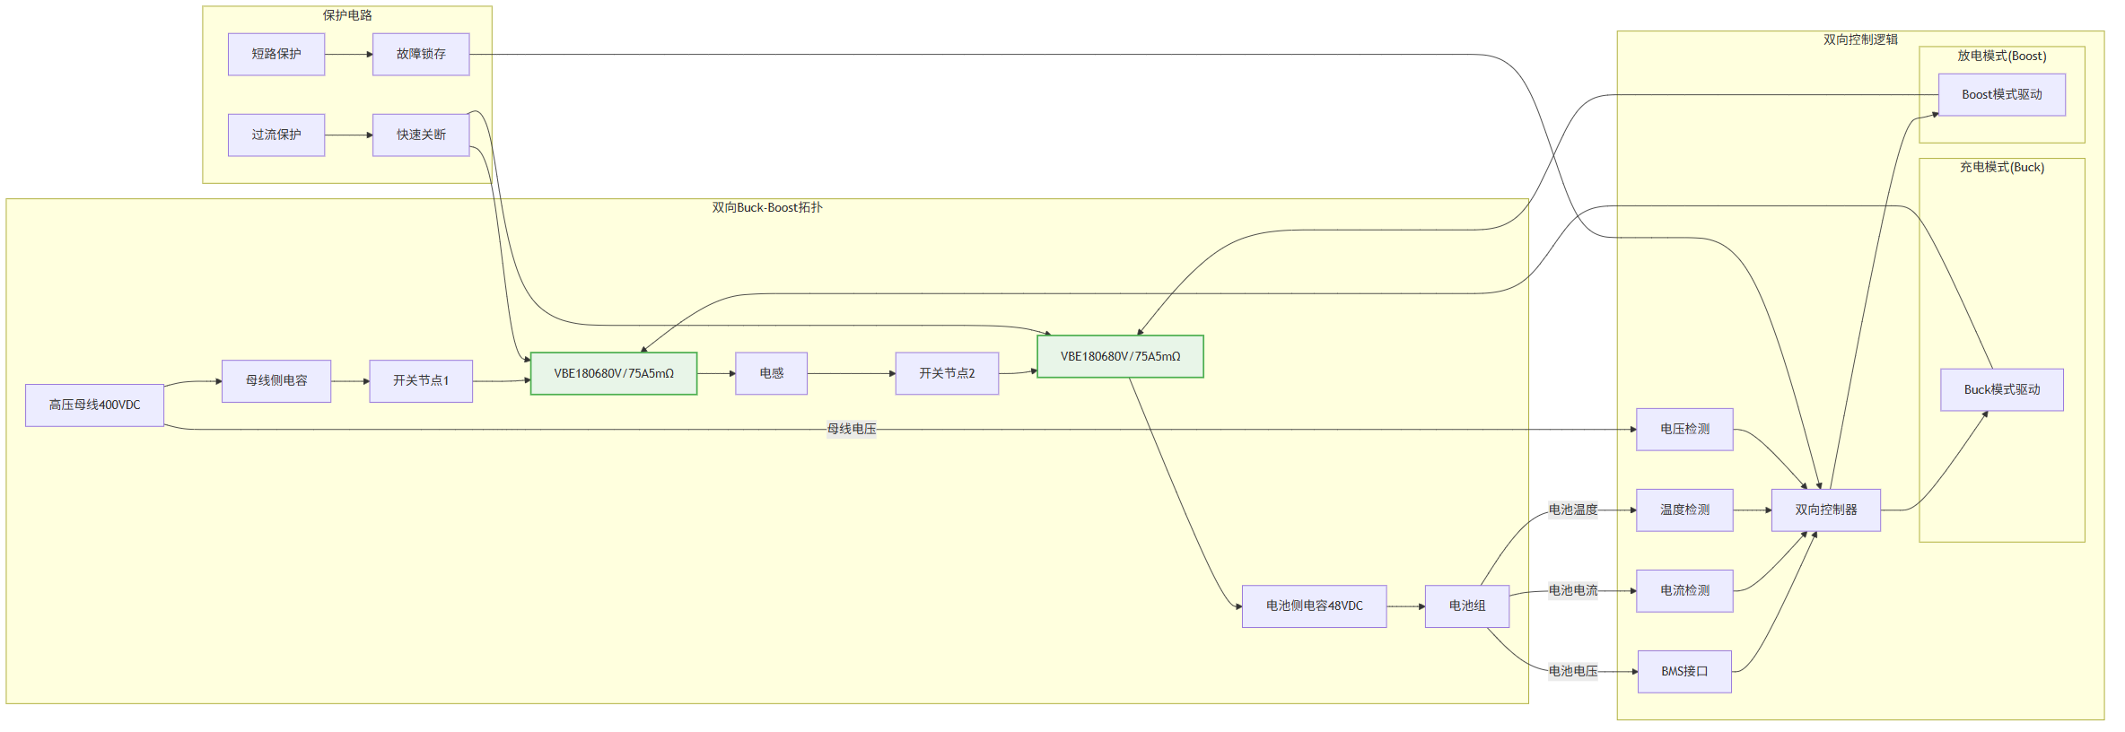2125x732 pixels.
Task: Select the 过流保护 node
Action: 276,135
